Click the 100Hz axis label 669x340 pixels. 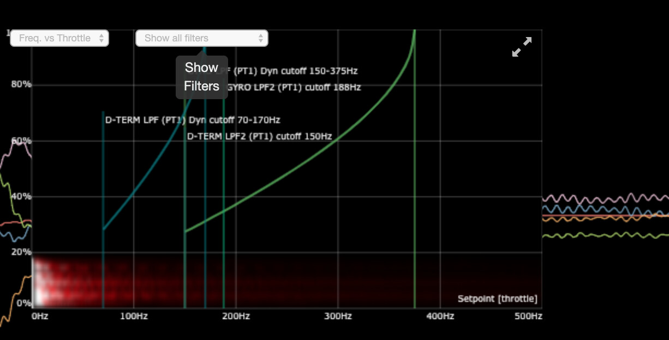pyautogui.click(x=134, y=316)
